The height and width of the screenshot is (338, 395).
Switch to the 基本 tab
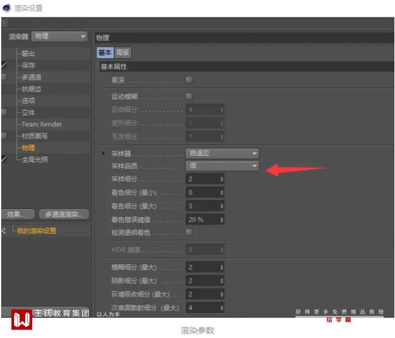tap(105, 52)
